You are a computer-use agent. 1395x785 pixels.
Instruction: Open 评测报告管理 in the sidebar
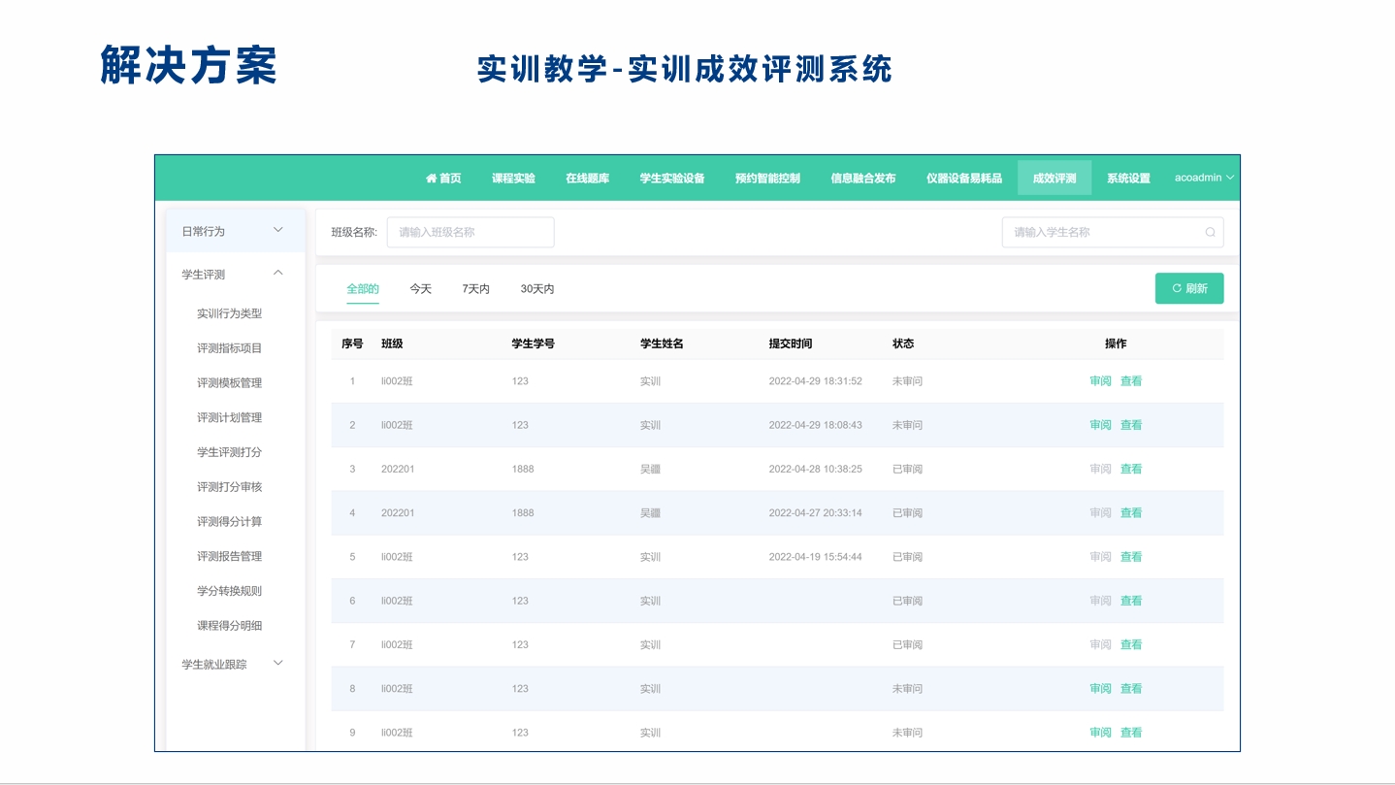(230, 557)
